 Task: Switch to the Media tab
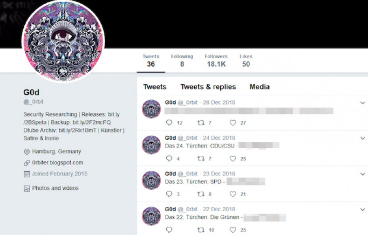pos(259,87)
